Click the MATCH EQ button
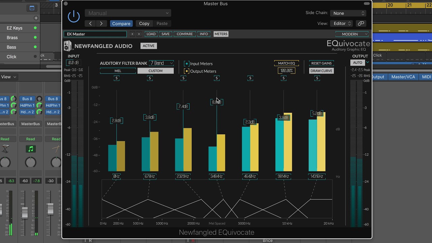The width and height of the screenshot is (432, 243). pyautogui.click(x=286, y=63)
